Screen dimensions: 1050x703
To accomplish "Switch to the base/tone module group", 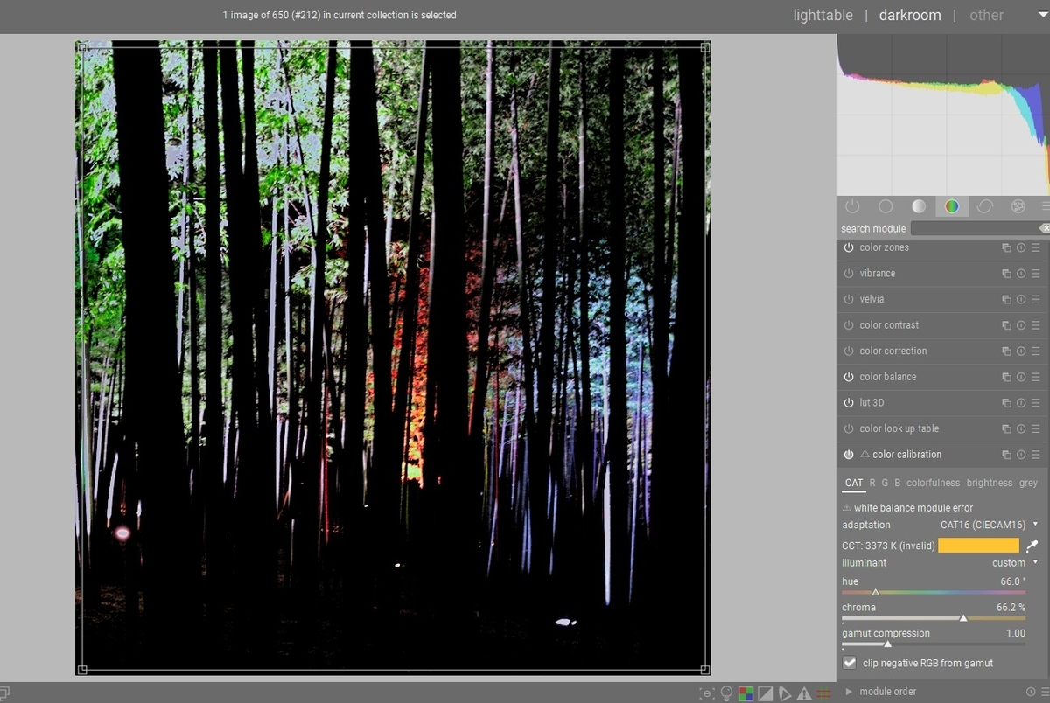I will (919, 206).
